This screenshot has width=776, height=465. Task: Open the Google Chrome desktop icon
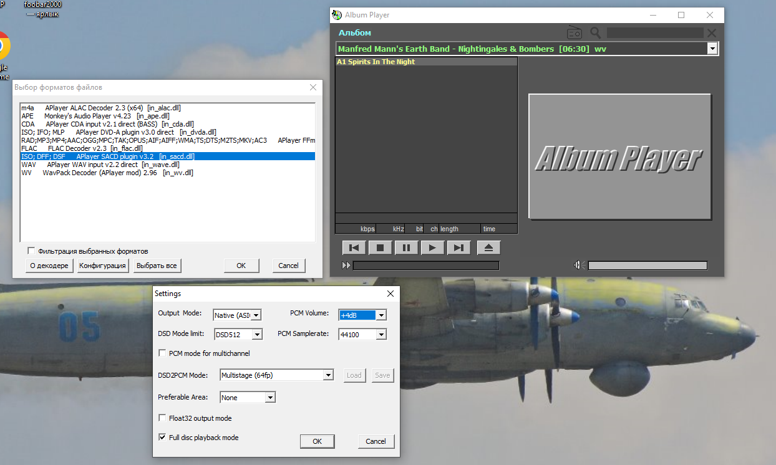(2, 47)
